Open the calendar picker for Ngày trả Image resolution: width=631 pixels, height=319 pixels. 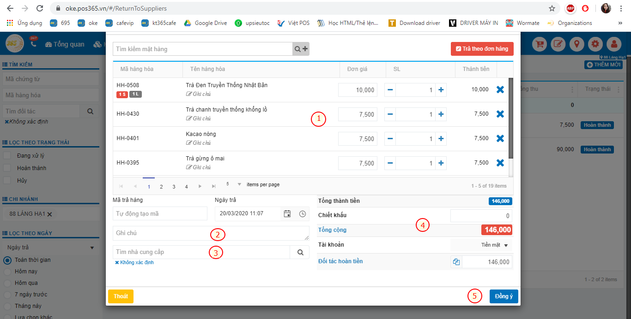pos(287,214)
